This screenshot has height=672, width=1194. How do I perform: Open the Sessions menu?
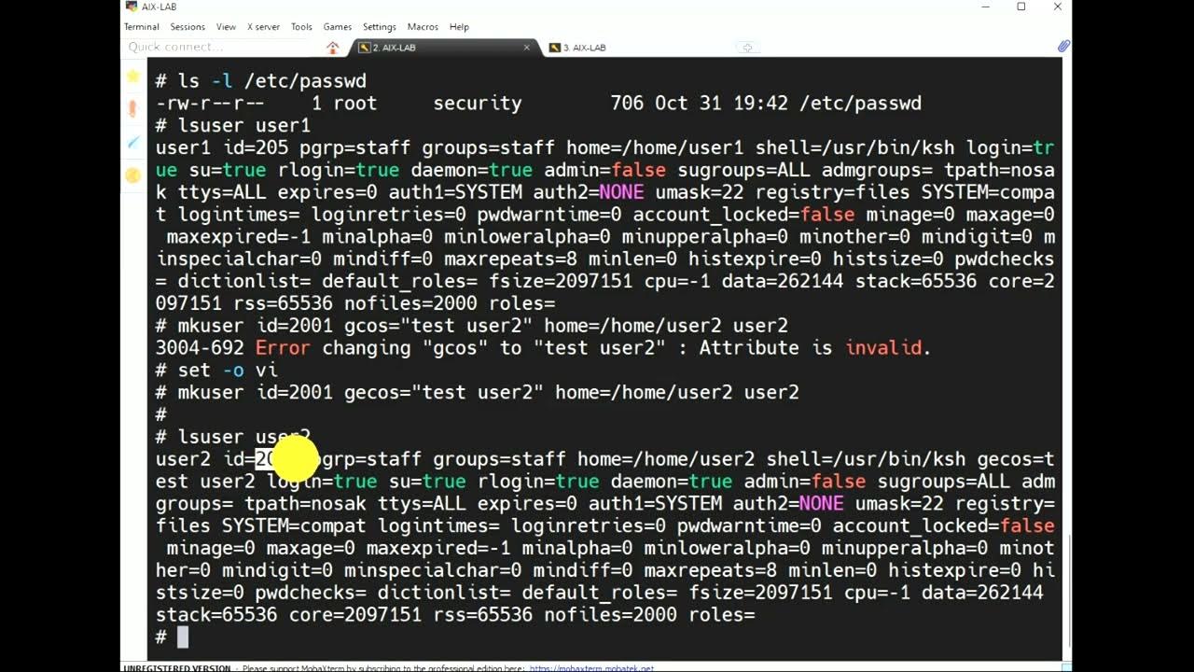pyautogui.click(x=187, y=27)
